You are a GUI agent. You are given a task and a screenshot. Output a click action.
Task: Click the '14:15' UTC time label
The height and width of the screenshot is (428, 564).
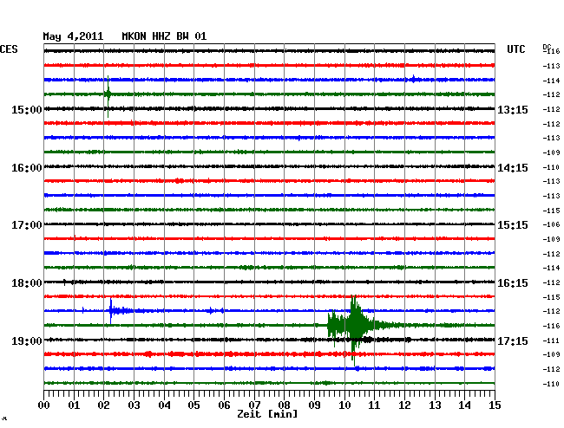[513, 168]
